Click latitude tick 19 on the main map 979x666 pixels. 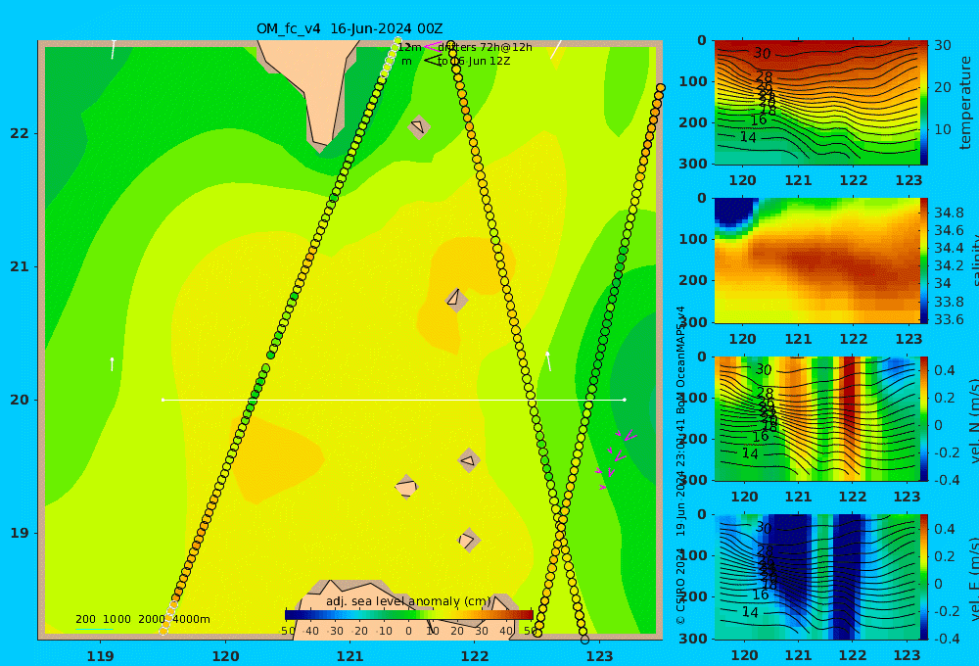tap(20, 533)
